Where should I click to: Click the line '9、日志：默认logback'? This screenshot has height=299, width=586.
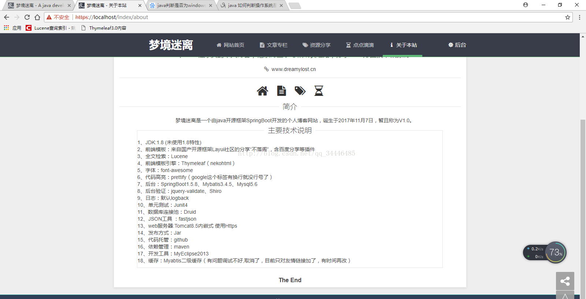click(x=163, y=198)
